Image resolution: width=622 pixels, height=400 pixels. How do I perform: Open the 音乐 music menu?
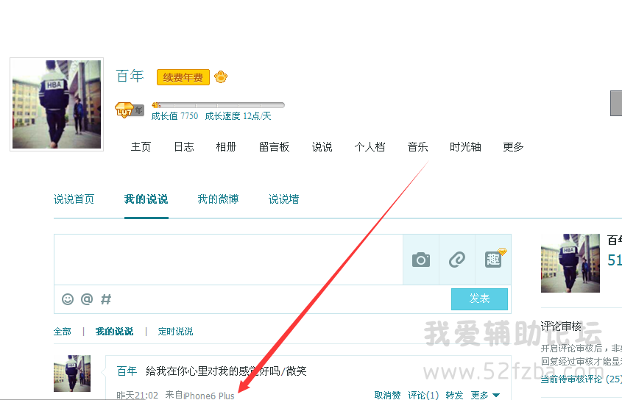pos(417,147)
